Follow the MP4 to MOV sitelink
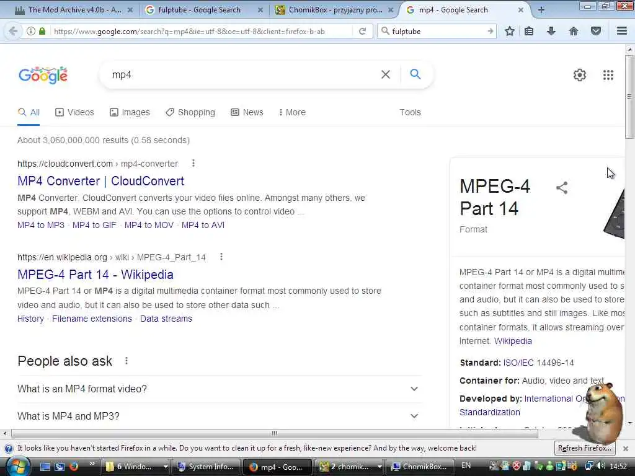Viewport: 635px width, 476px height. pyautogui.click(x=149, y=225)
